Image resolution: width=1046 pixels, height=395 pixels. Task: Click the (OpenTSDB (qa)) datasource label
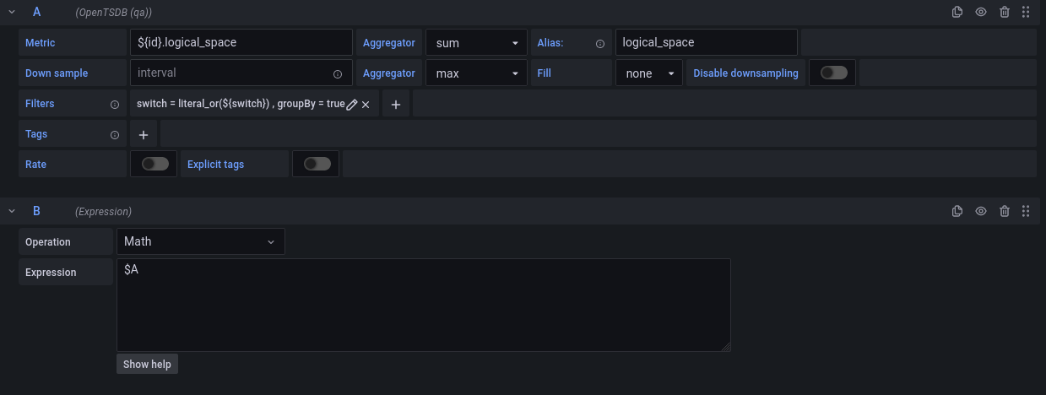point(114,13)
